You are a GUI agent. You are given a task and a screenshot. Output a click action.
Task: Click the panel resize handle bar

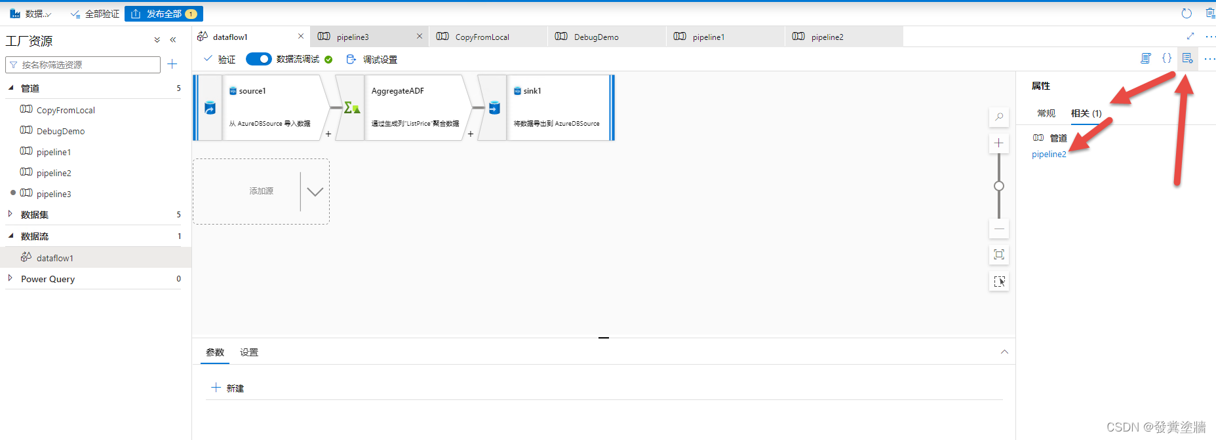[x=604, y=338]
